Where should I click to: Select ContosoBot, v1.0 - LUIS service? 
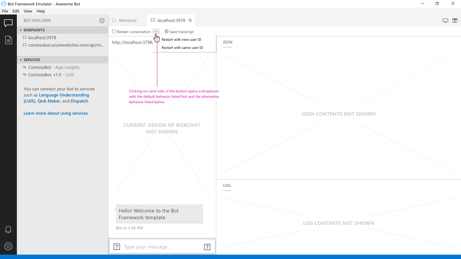pyautogui.click(x=62, y=75)
